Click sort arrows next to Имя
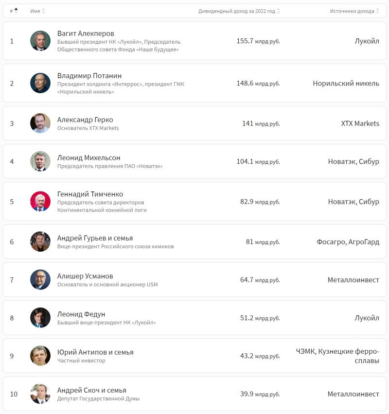389x414 pixels. pos(43,11)
